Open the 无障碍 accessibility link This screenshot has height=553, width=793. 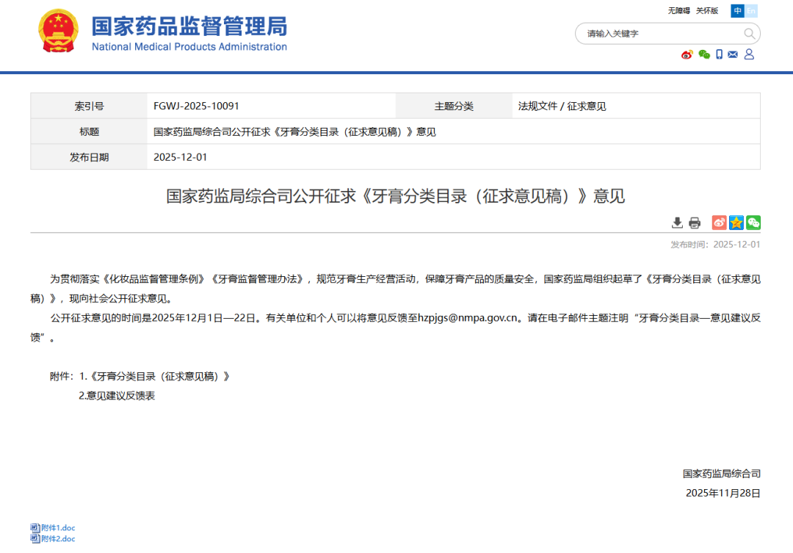click(680, 10)
